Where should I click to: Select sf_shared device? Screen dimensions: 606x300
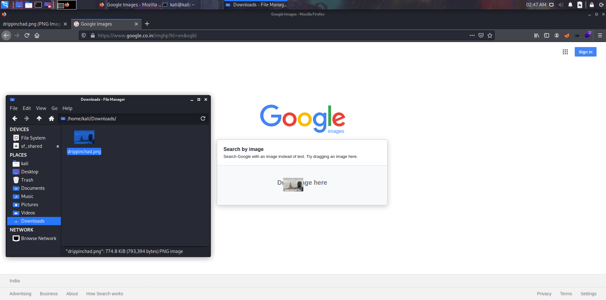point(32,146)
